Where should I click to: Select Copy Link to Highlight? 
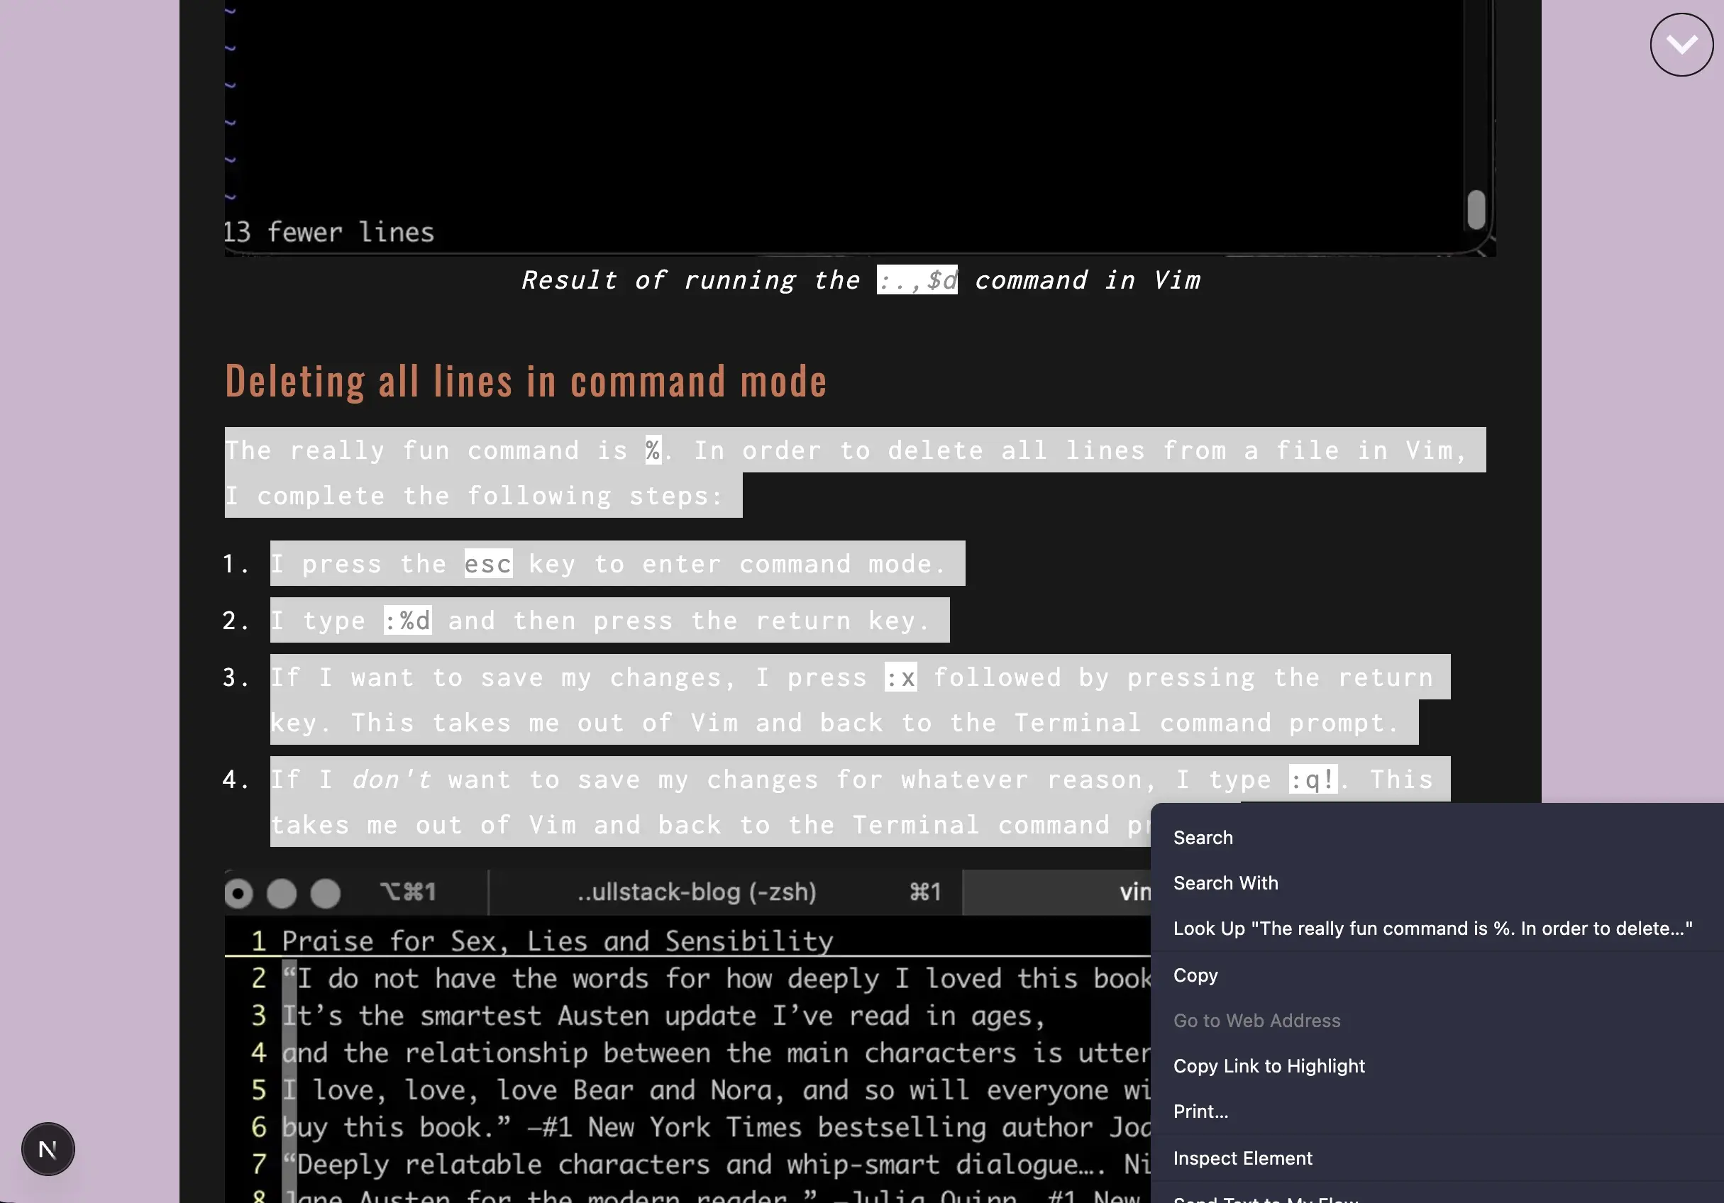[x=1269, y=1065]
